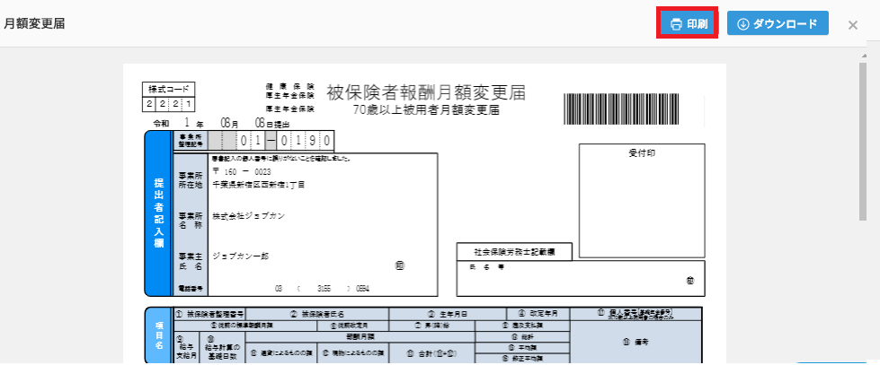Close the 月額変更届 preview dialog
The width and height of the screenshot is (880, 365).
[852, 25]
